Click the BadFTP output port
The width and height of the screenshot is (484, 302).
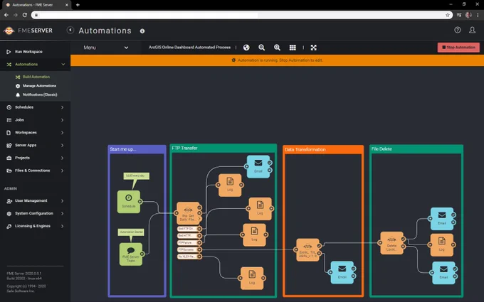tap(199, 229)
